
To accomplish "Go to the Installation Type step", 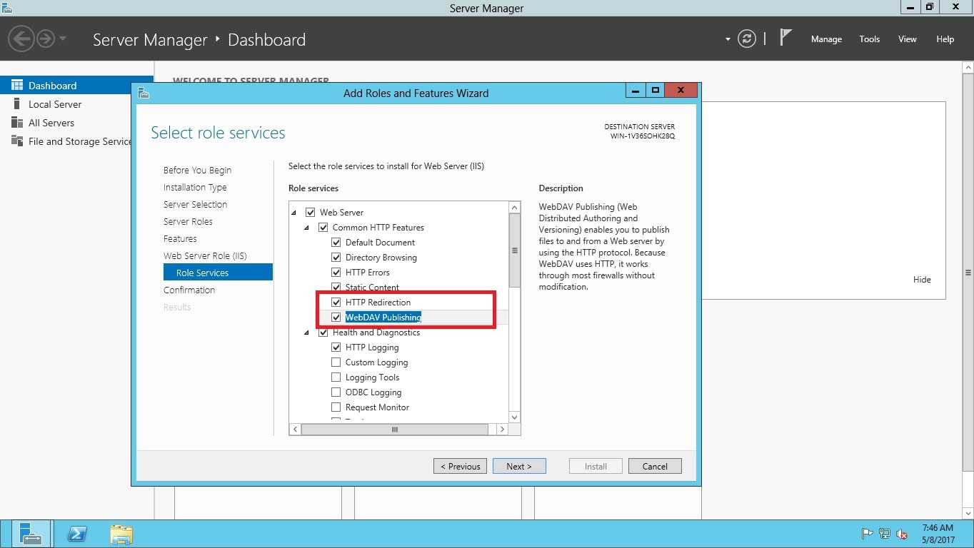I will [x=195, y=187].
